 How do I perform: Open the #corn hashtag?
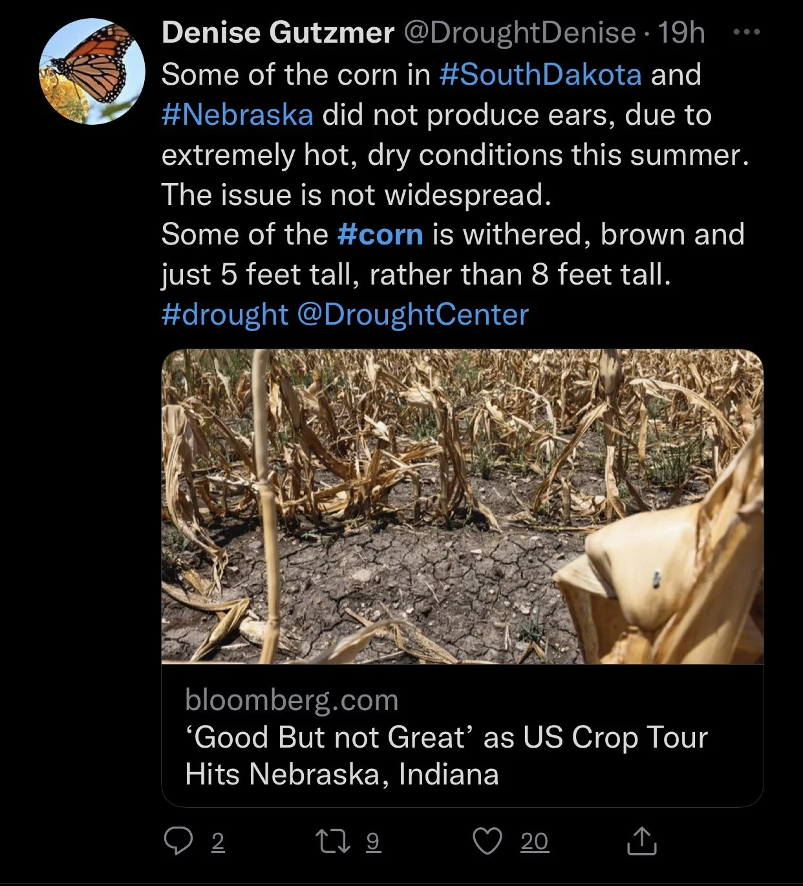coord(380,234)
